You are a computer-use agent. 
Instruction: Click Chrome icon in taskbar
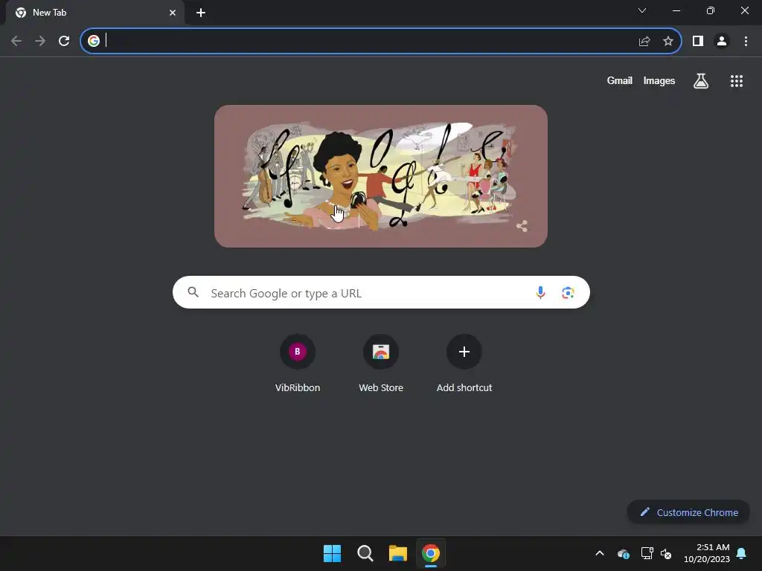click(x=431, y=553)
